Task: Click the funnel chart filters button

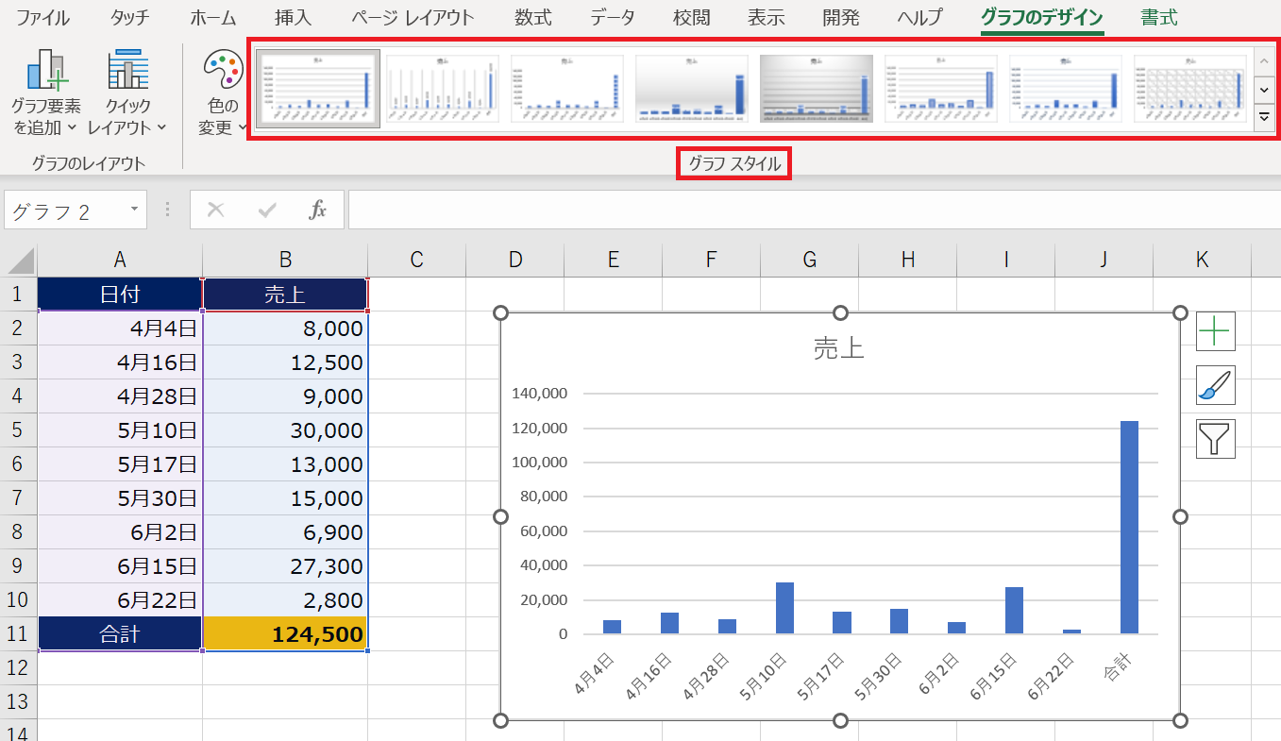Action: (x=1215, y=439)
